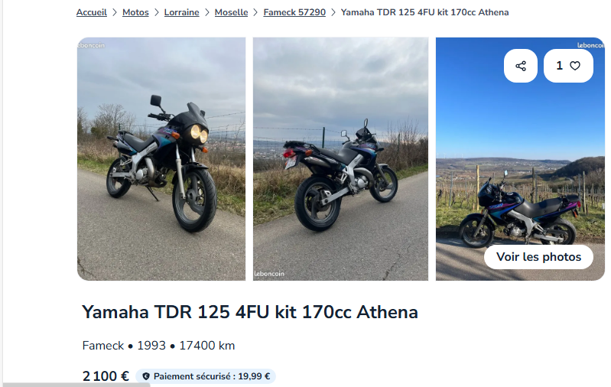The image size is (611, 387).
Task: Open the front-view motorcycle photo
Action: click(161, 159)
